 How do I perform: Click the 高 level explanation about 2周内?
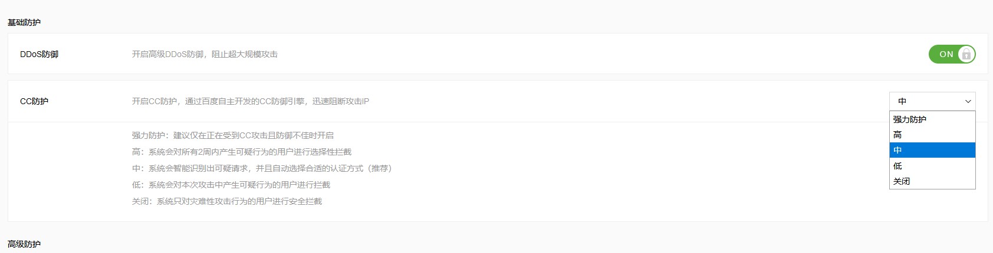tap(242, 152)
